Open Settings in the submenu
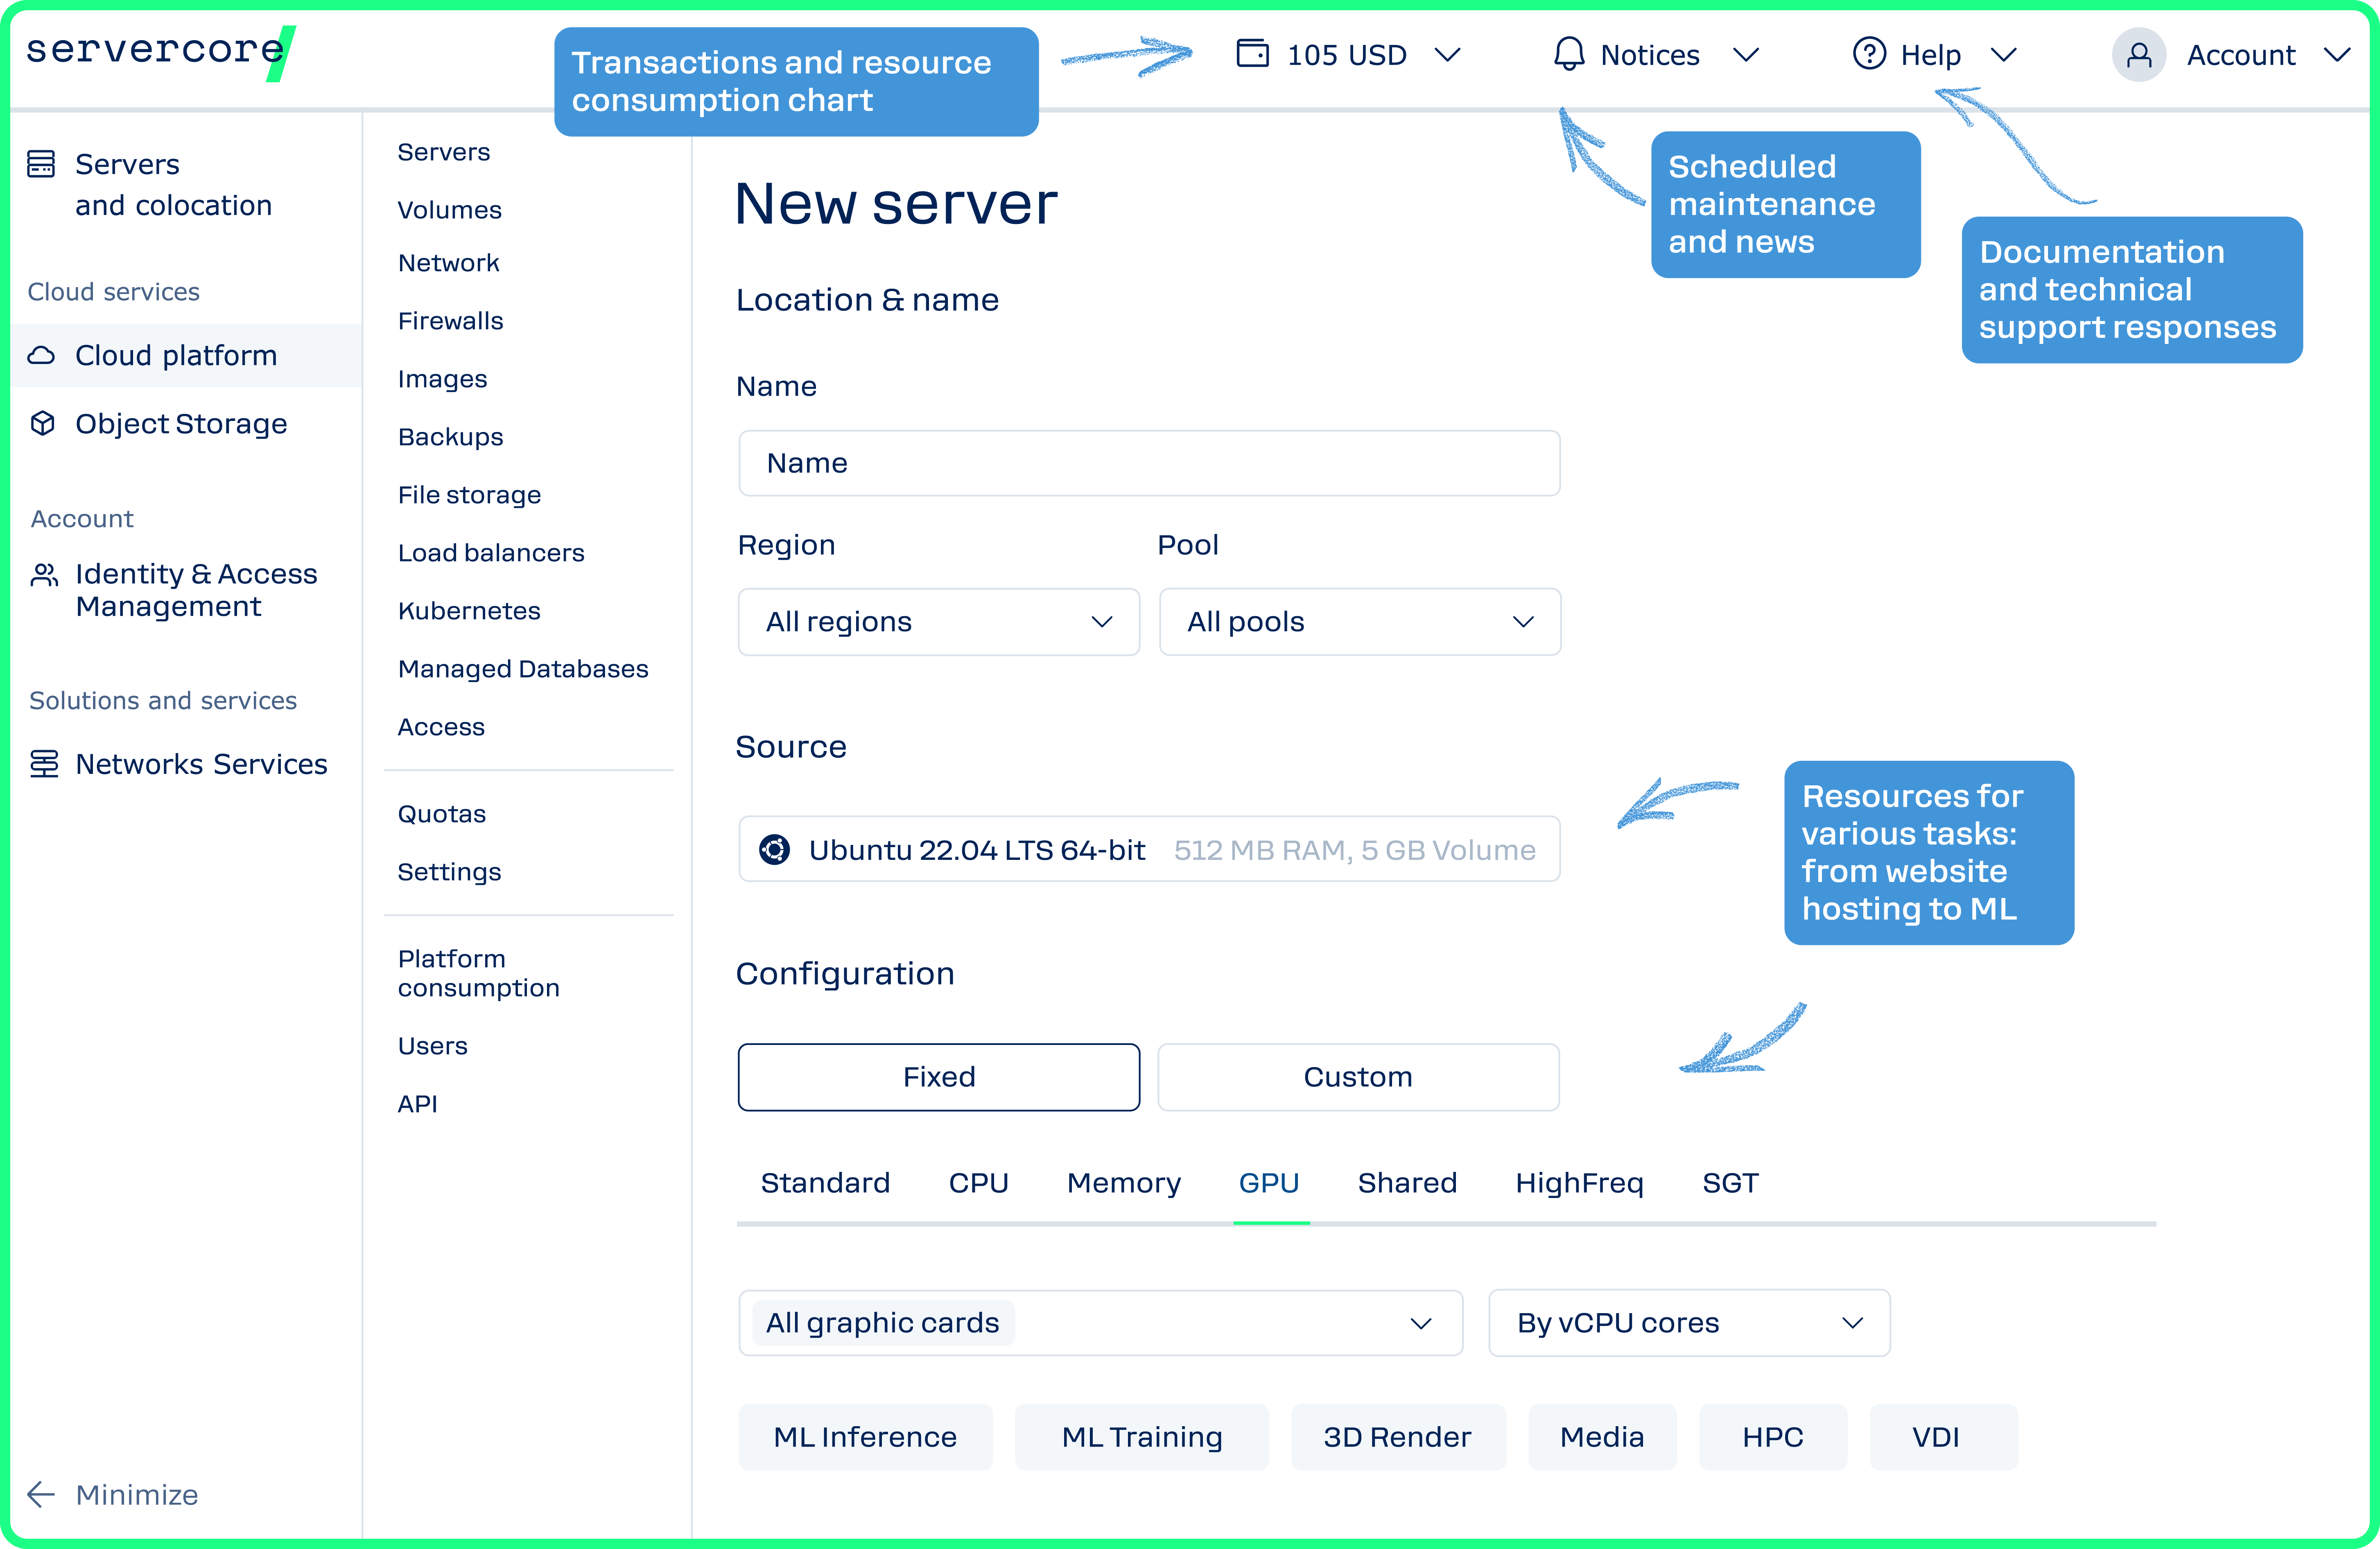Viewport: 2380px width, 1549px height. coord(449,872)
